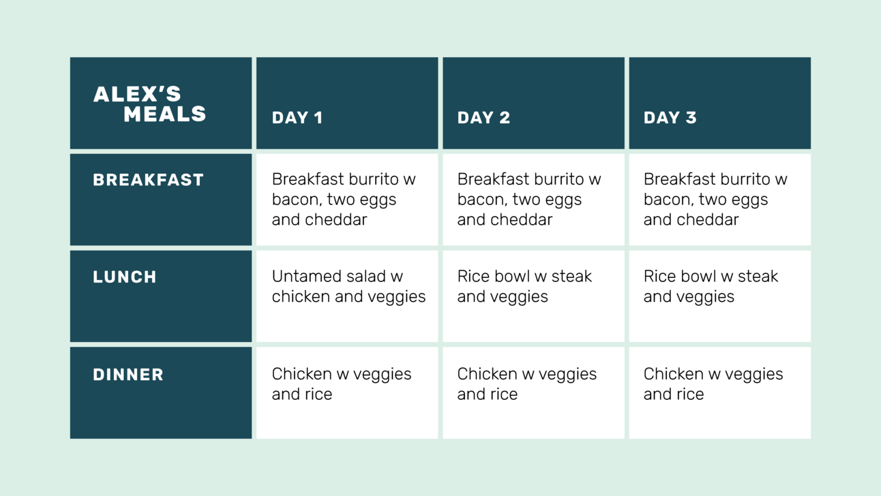Select Day 2 chicken with veggies dinner cell
Screen dimensions: 881x496
pos(533,393)
